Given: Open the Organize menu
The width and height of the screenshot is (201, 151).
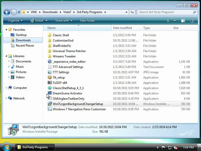Looking at the screenshot, I should point(15,21).
